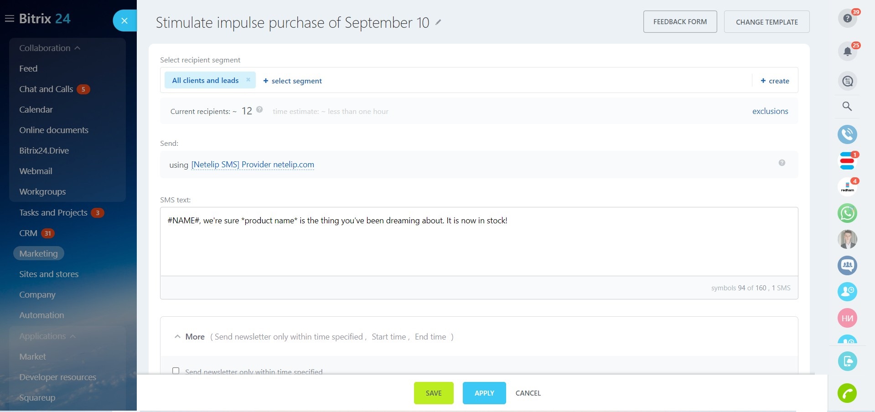Open the notifications bell icon
The image size is (875, 412).
click(847, 51)
